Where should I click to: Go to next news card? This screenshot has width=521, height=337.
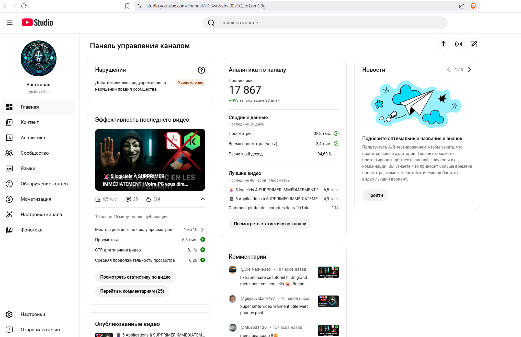pyautogui.click(x=469, y=70)
